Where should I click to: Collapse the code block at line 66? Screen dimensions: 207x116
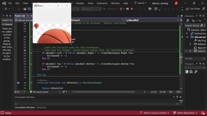[31, 53]
